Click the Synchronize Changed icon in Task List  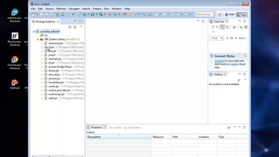pyautogui.click(x=246, y=27)
